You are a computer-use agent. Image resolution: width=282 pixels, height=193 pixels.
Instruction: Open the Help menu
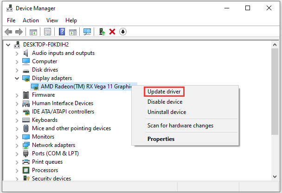[71, 20]
